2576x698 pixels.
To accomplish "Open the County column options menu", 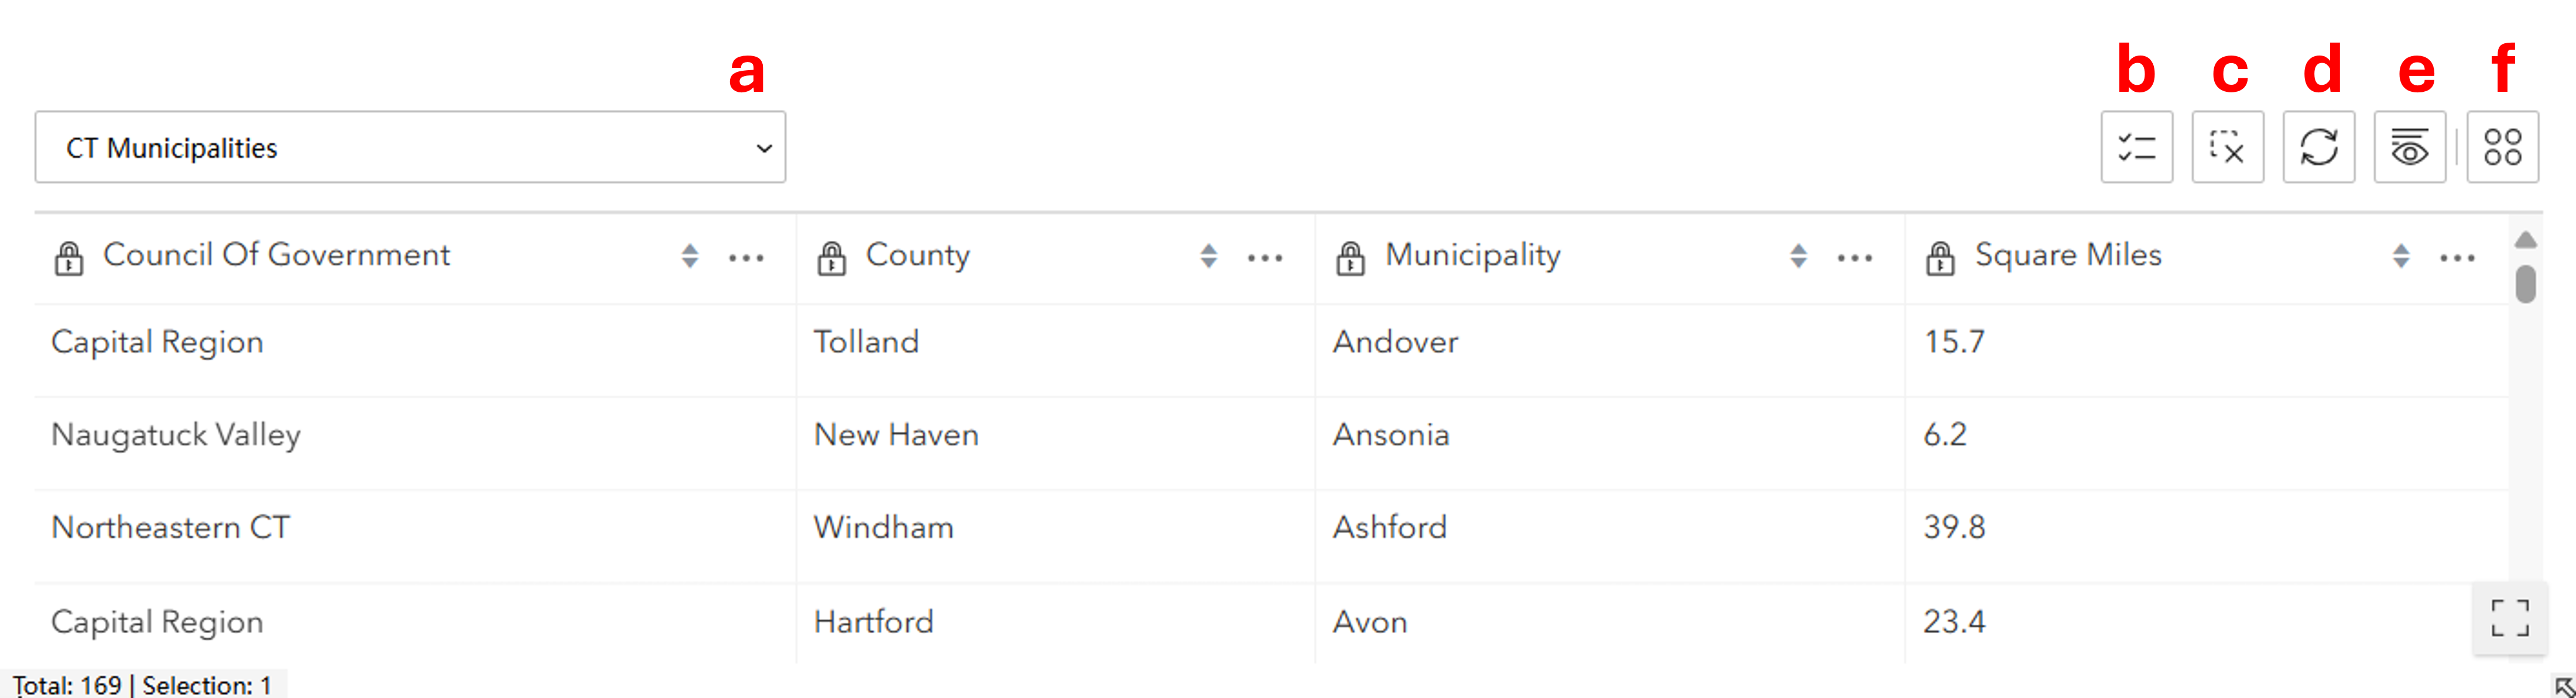I will click(x=1265, y=257).
